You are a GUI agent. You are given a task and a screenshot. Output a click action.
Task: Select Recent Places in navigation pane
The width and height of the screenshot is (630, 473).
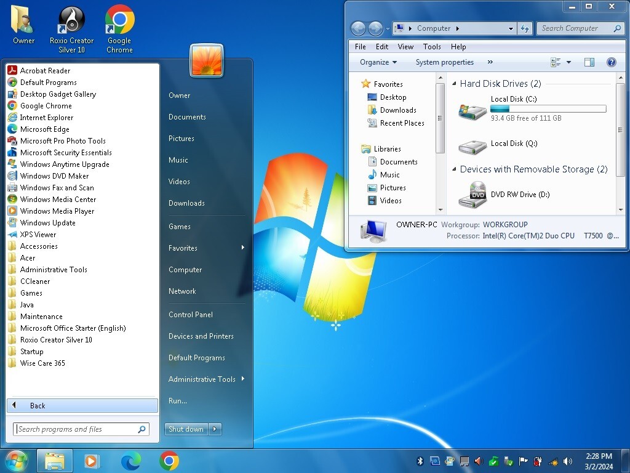396,123
